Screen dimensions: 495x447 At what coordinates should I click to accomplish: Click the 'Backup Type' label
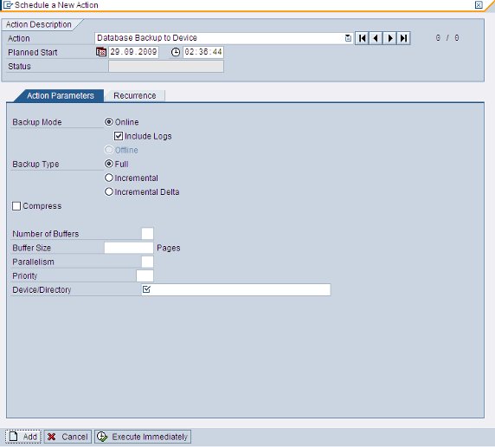(x=35, y=164)
